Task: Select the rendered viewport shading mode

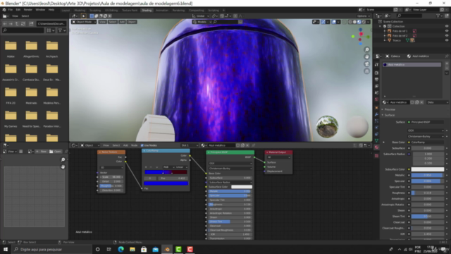Action: point(364,22)
